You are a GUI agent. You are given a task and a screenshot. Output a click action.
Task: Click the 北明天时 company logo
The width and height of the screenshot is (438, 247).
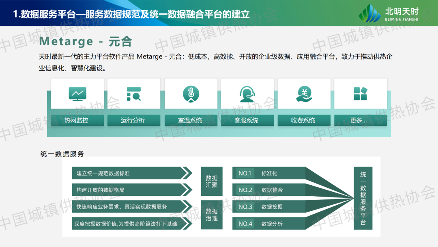click(389, 13)
